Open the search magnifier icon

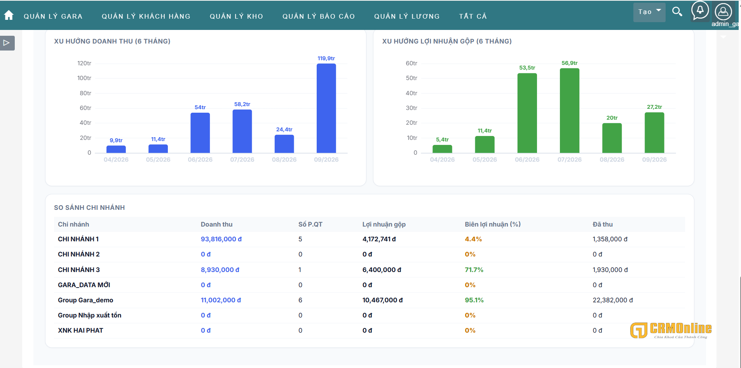click(x=677, y=12)
